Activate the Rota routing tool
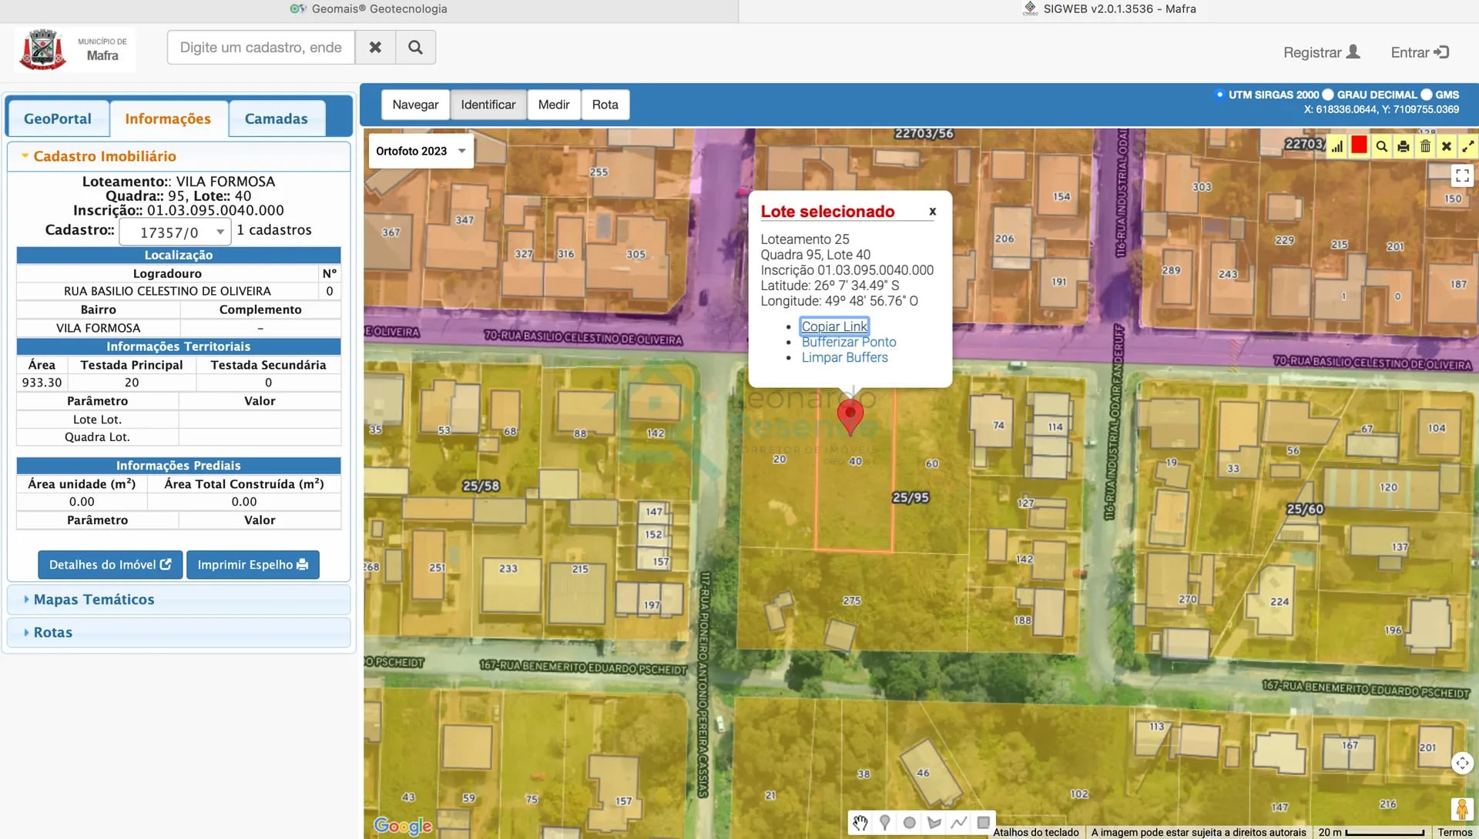Viewport: 1479px width, 839px height. (605, 105)
